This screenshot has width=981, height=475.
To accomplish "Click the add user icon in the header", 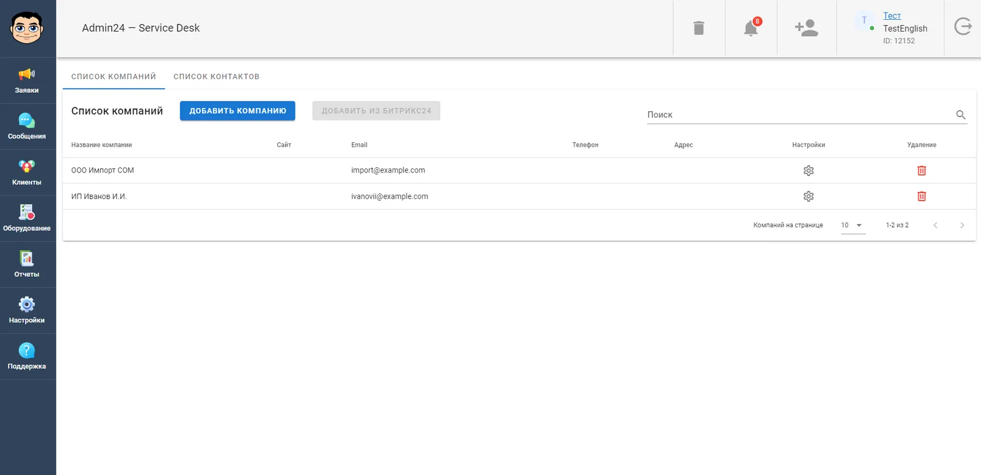I will click(x=806, y=28).
